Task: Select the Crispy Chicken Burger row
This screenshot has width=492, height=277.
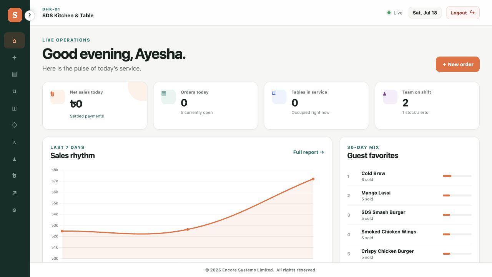Action: (409, 254)
